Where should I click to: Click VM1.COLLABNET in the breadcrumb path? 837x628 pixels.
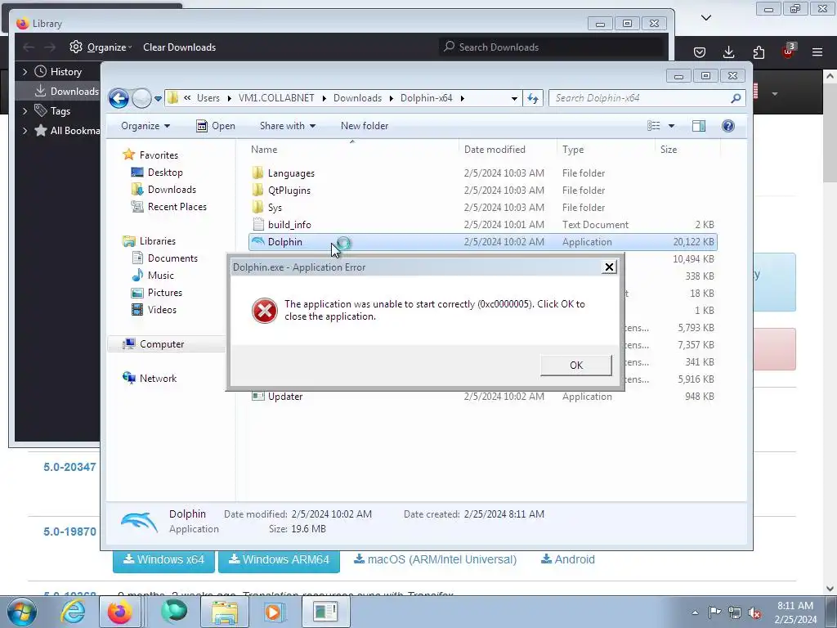pos(276,98)
